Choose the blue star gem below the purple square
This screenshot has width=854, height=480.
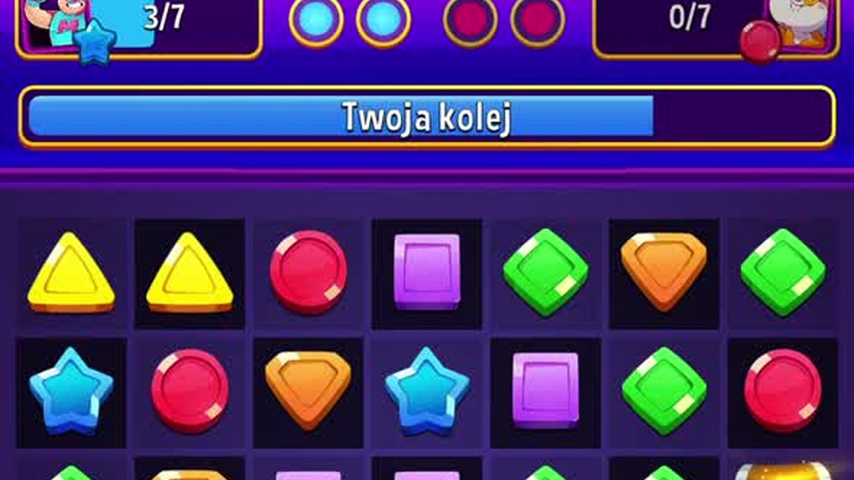(x=427, y=391)
